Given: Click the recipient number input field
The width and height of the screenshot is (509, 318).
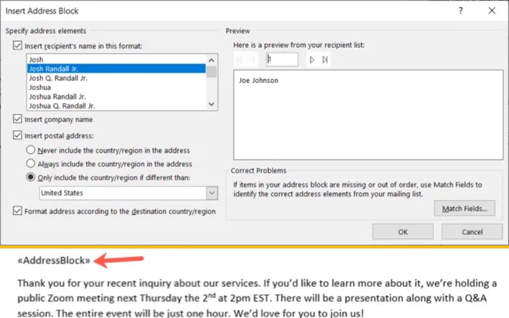Looking at the screenshot, I should [282, 60].
